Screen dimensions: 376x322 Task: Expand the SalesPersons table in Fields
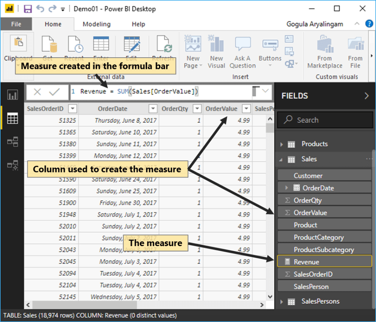coord(281,302)
